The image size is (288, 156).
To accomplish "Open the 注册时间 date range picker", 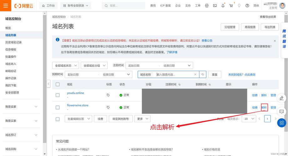I will click(159, 66).
